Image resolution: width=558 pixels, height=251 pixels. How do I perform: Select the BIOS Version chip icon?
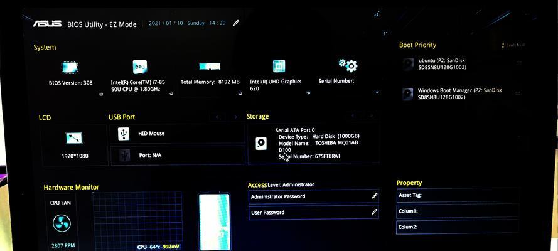pyautogui.click(x=70, y=68)
